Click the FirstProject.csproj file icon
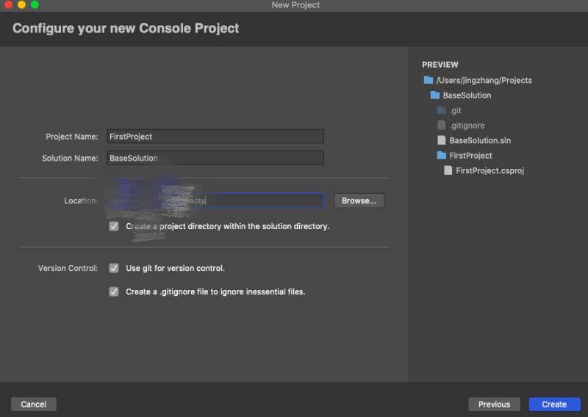This screenshot has width=588, height=417. click(448, 170)
